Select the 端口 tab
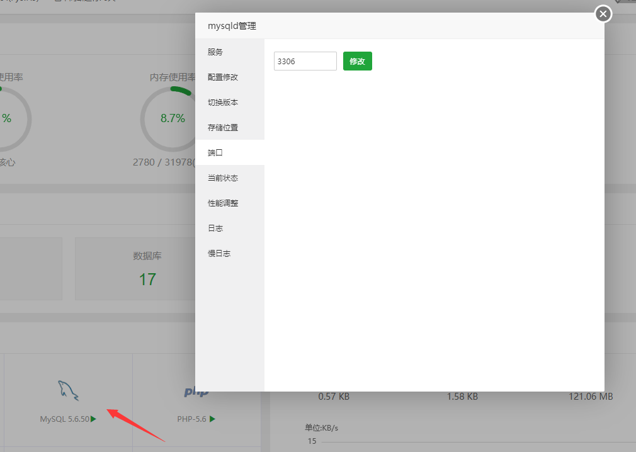The width and height of the screenshot is (636, 452). click(x=230, y=152)
